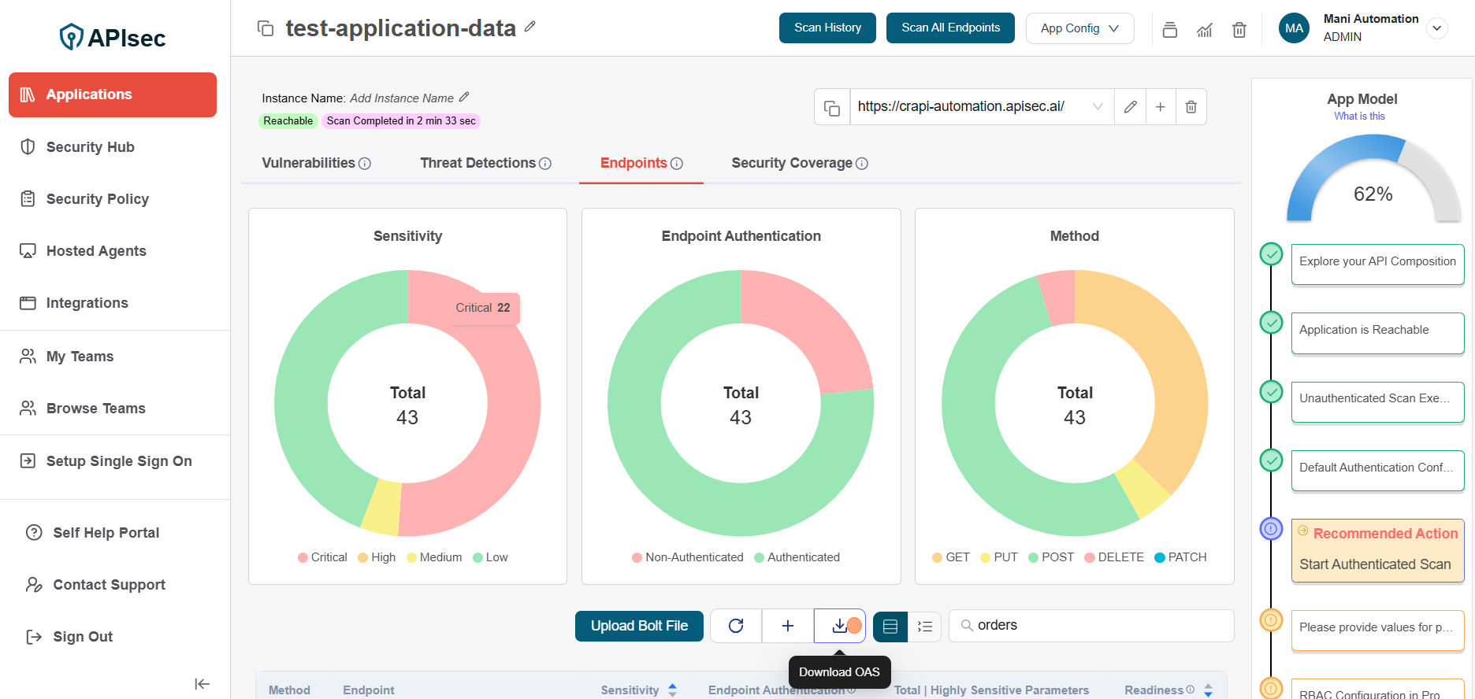Open the App Config dropdown

click(x=1079, y=28)
